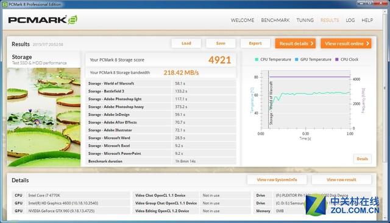The width and height of the screenshot is (390, 223).
Task: Click Details button below the chart
Action: click(x=363, y=159)
